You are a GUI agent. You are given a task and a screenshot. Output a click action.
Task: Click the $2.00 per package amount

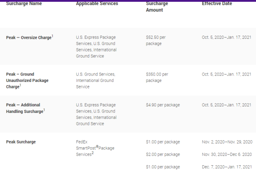(163, 155)
